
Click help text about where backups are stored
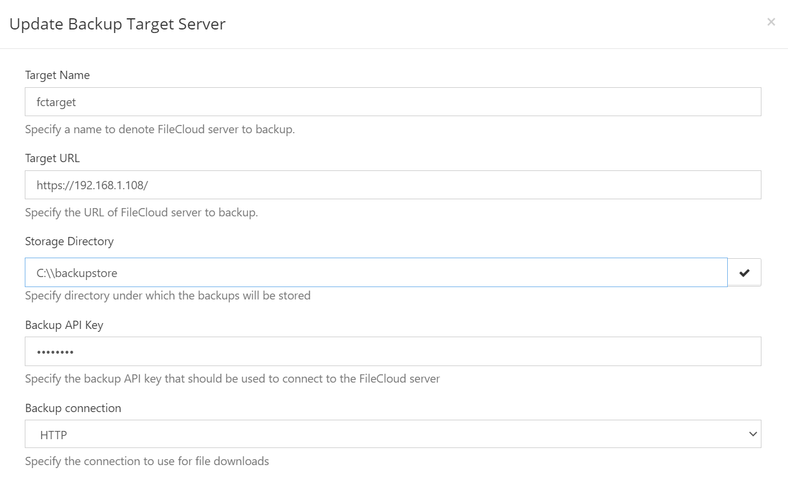pos(168,295)
